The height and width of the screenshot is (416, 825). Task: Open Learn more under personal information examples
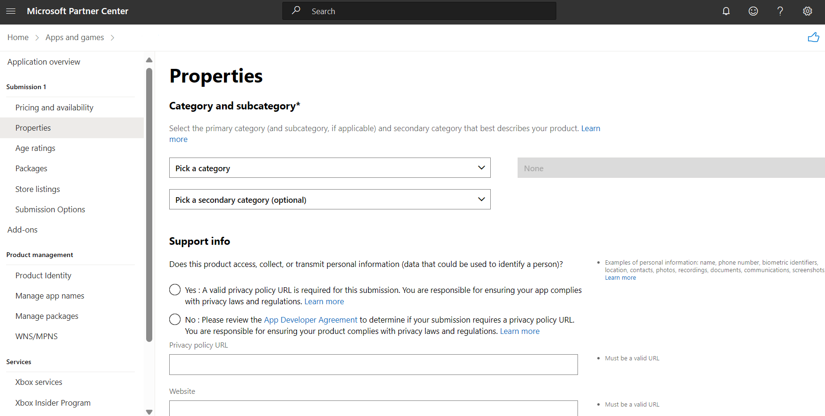pos(620,278)
